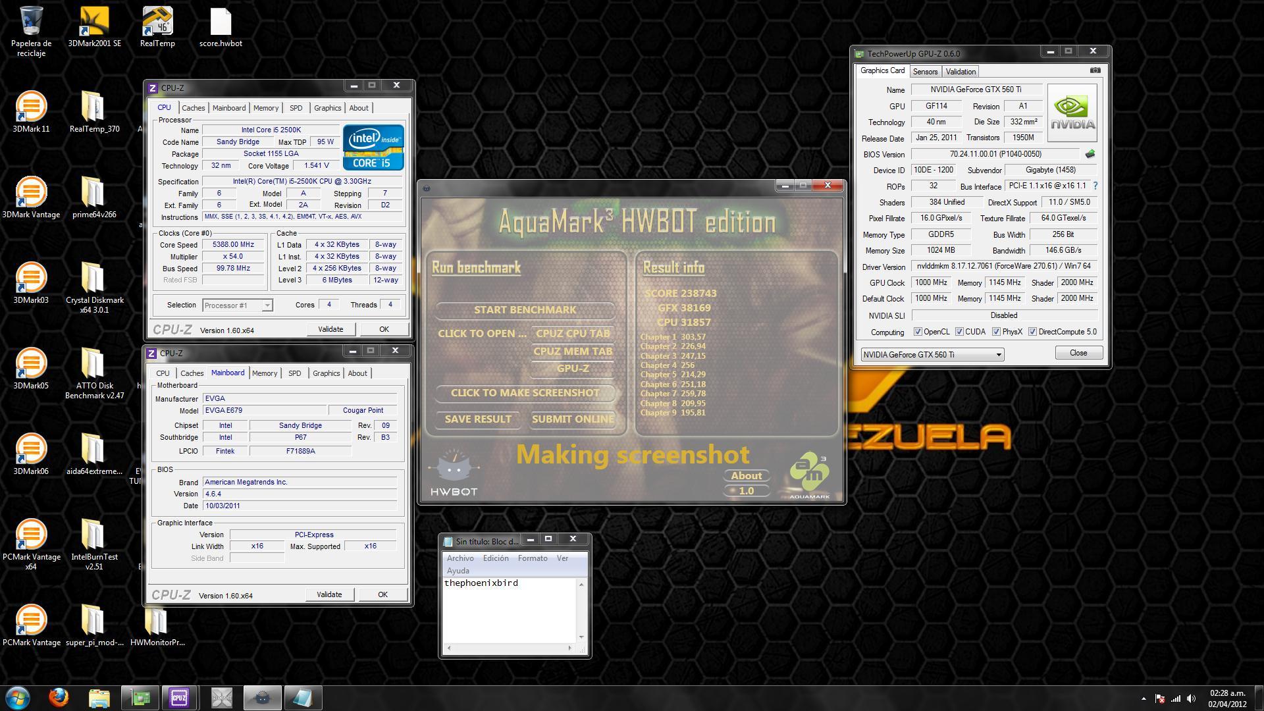This screenshot has height=711, width=1264.
Task: Click CPUZ CPU TAB button
Action: [x=573, y=333]
